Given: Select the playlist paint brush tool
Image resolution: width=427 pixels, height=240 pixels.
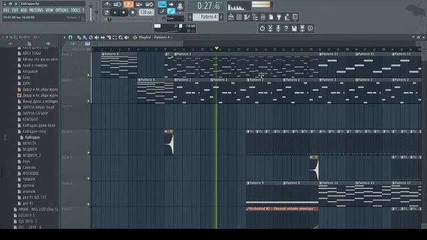Looking at the screenshot, I should [x=85, y=37].
